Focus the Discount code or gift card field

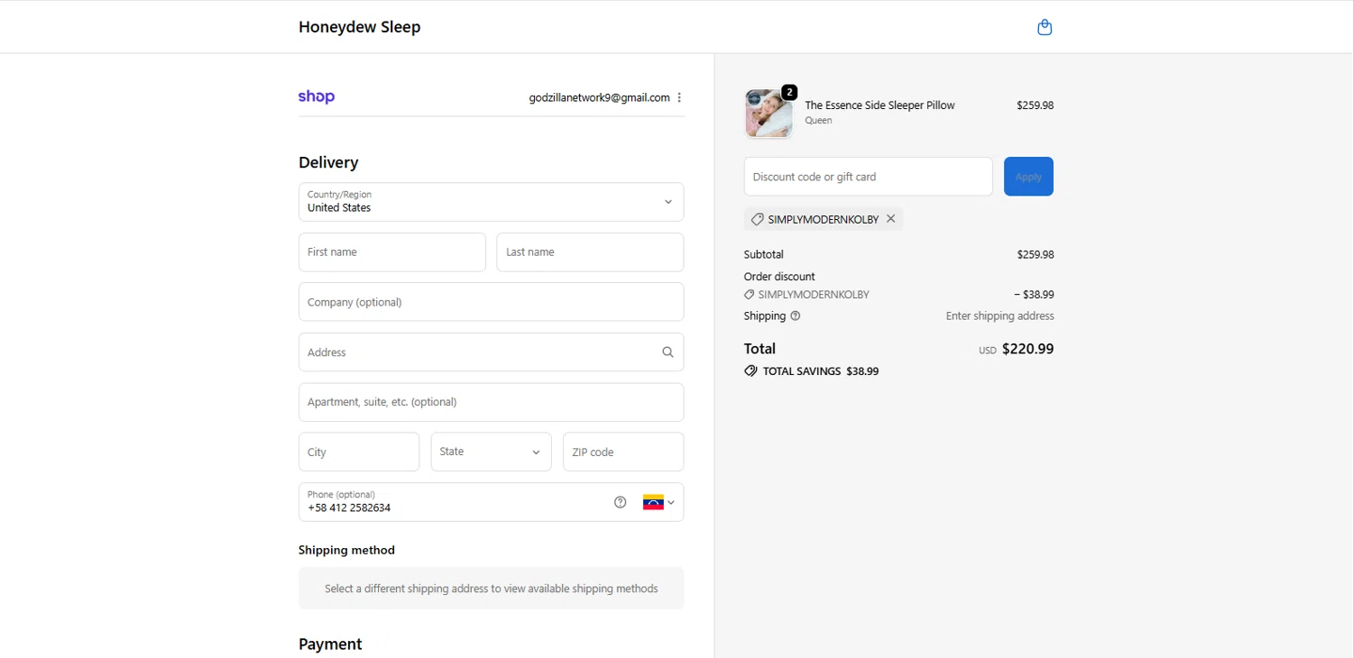868,177
